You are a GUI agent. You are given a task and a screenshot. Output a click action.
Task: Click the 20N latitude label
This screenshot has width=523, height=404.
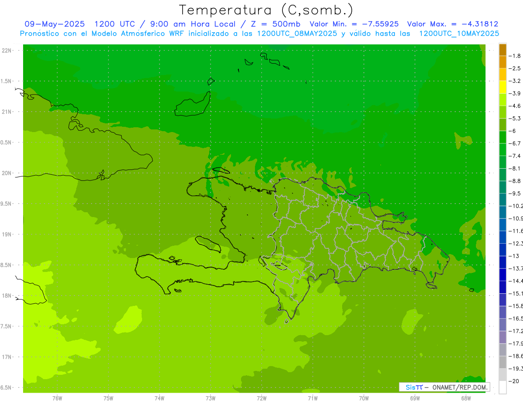(x=7, y=173)
